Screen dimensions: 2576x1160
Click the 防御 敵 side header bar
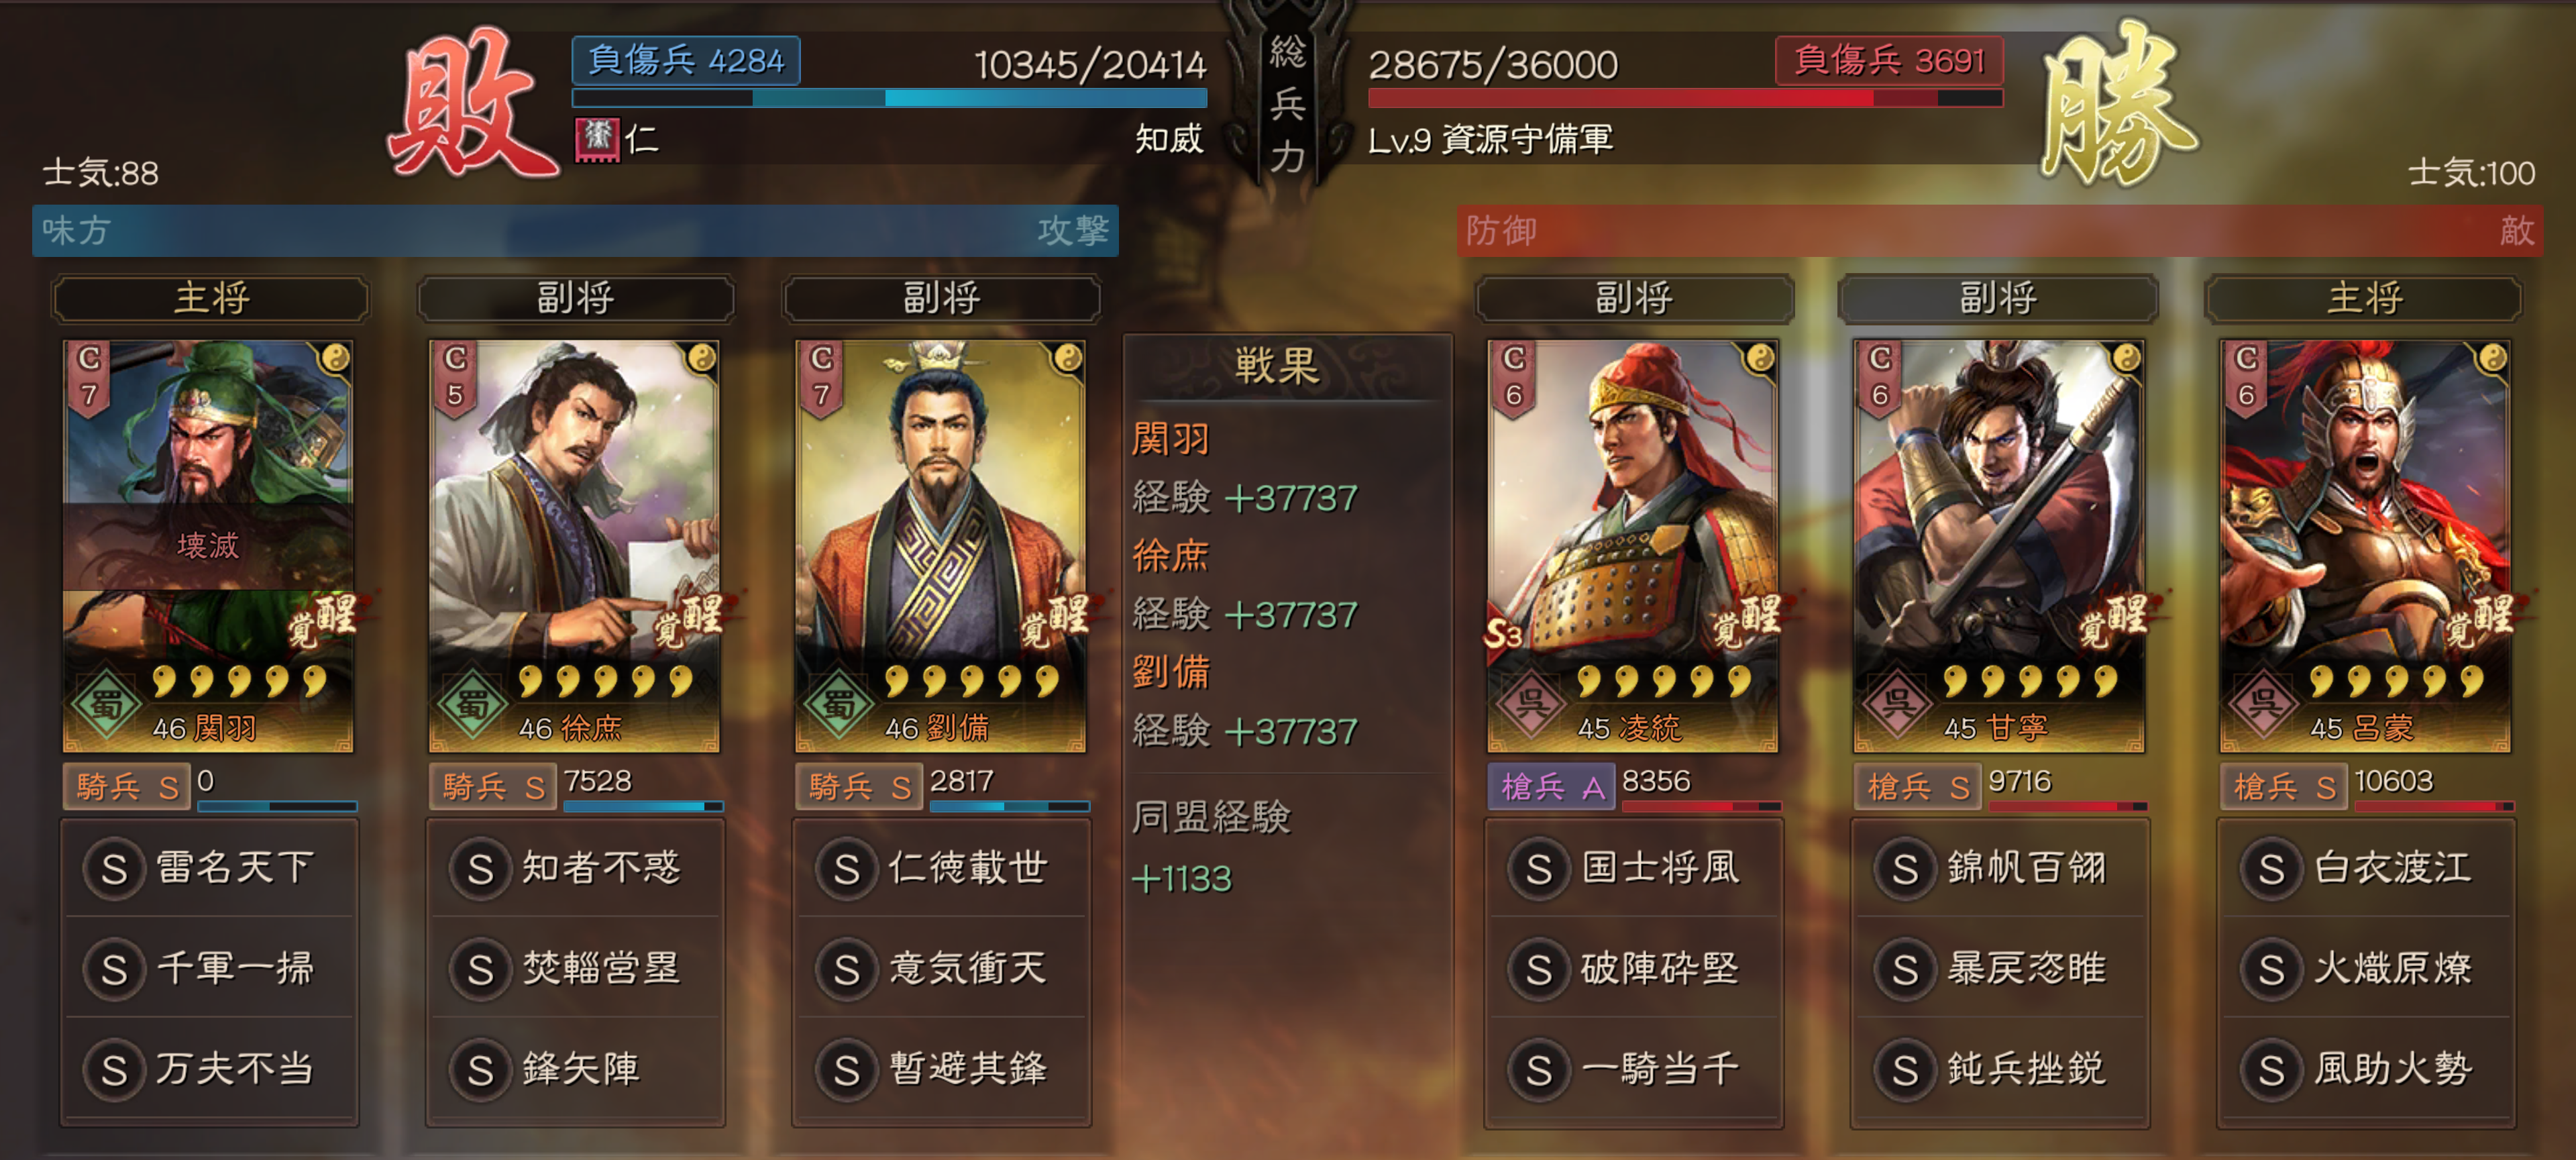(x=2000, y=231)
